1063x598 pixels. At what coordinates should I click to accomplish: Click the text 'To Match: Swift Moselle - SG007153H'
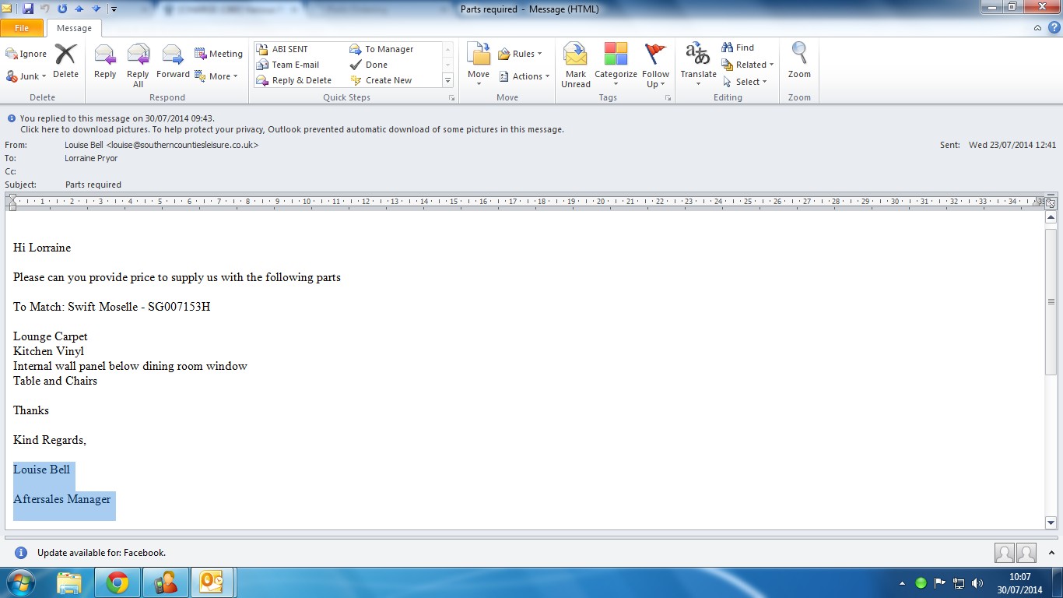coord(112,307)
